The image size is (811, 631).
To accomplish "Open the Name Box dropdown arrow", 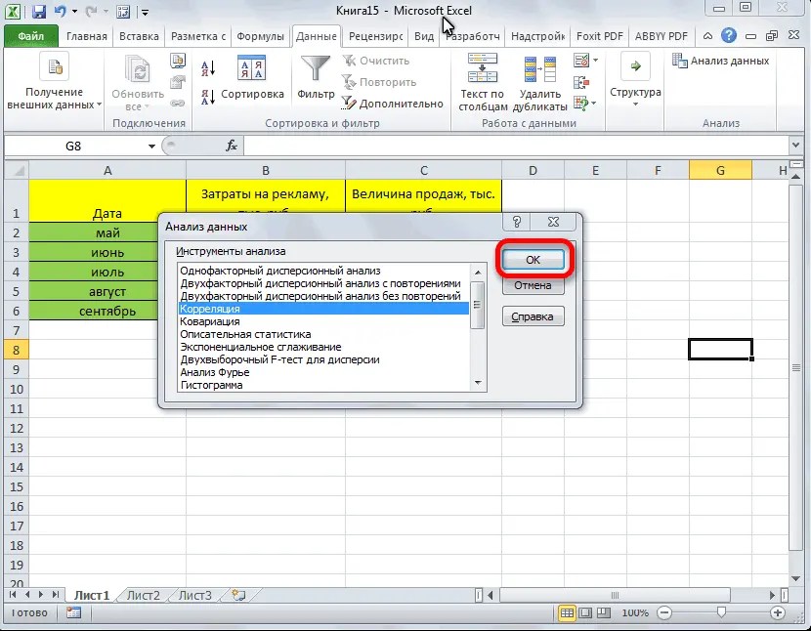I will click(x=150, y=145).
